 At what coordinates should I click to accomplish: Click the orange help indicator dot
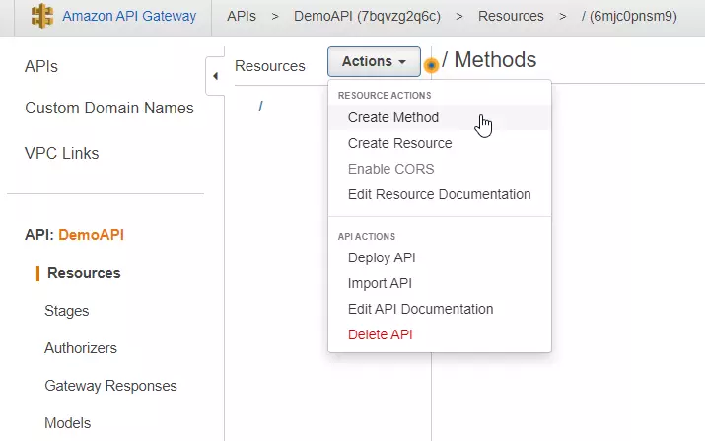tap(431, 66)
